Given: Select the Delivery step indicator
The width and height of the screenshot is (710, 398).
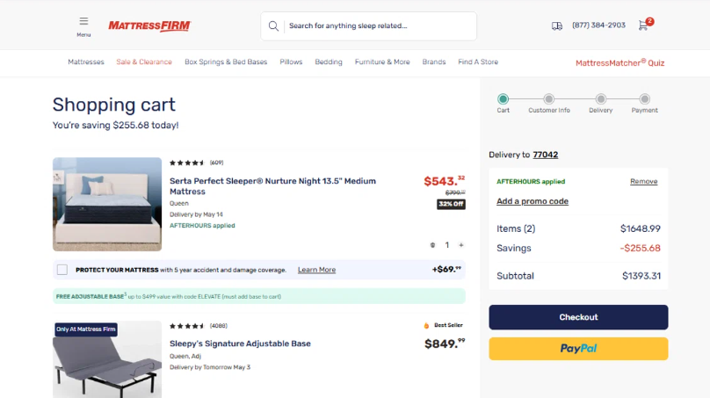Looking at the screenshot, I should pyautogui.click(x=601, y=99).
